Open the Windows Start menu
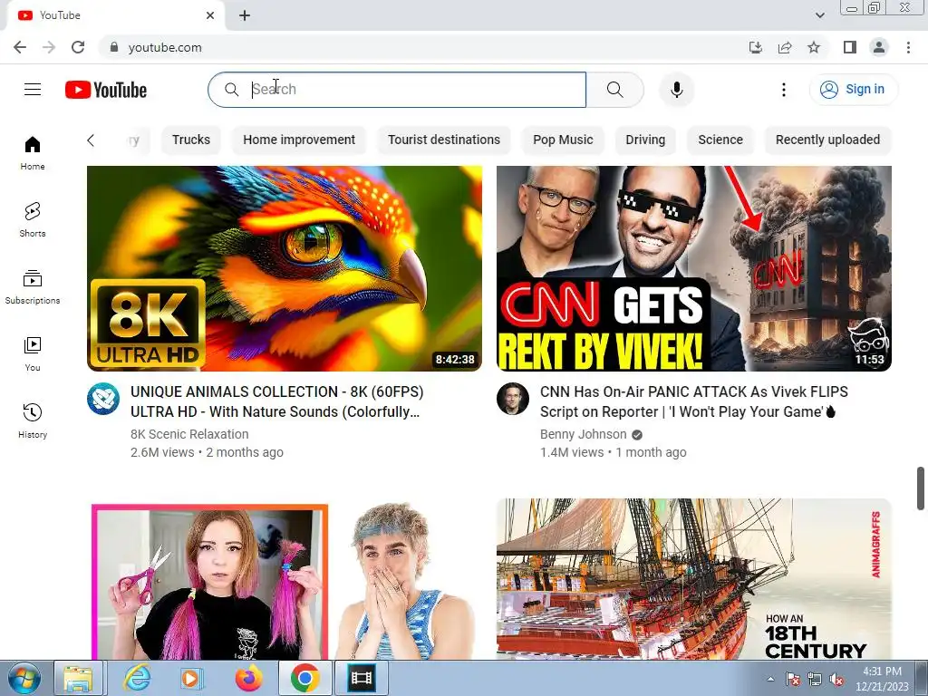This screenshot has height=696, width=928. [24, 678]
